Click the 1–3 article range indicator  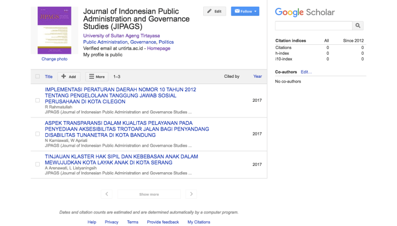[x=116, y=76]
